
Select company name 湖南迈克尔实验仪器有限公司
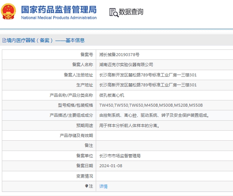tap(126, 65)
